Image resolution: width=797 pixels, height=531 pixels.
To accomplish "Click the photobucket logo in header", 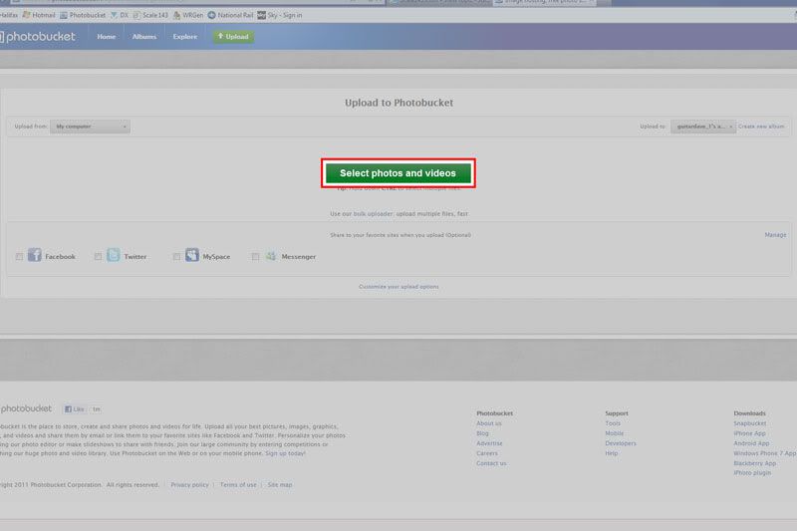I will click(x=38, y=37).
